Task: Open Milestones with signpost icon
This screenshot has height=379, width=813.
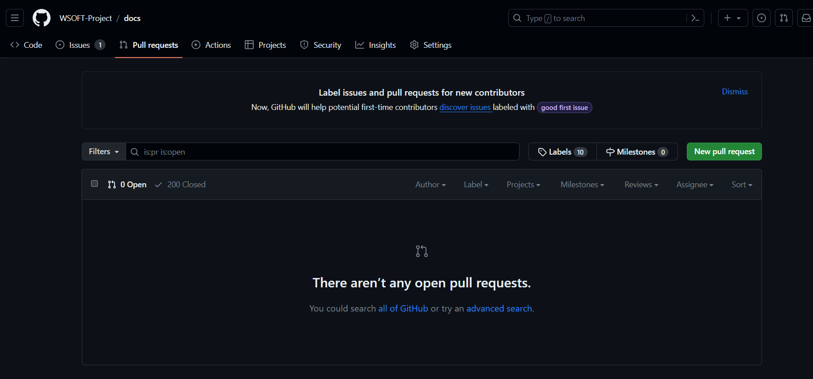Action: 637,152
